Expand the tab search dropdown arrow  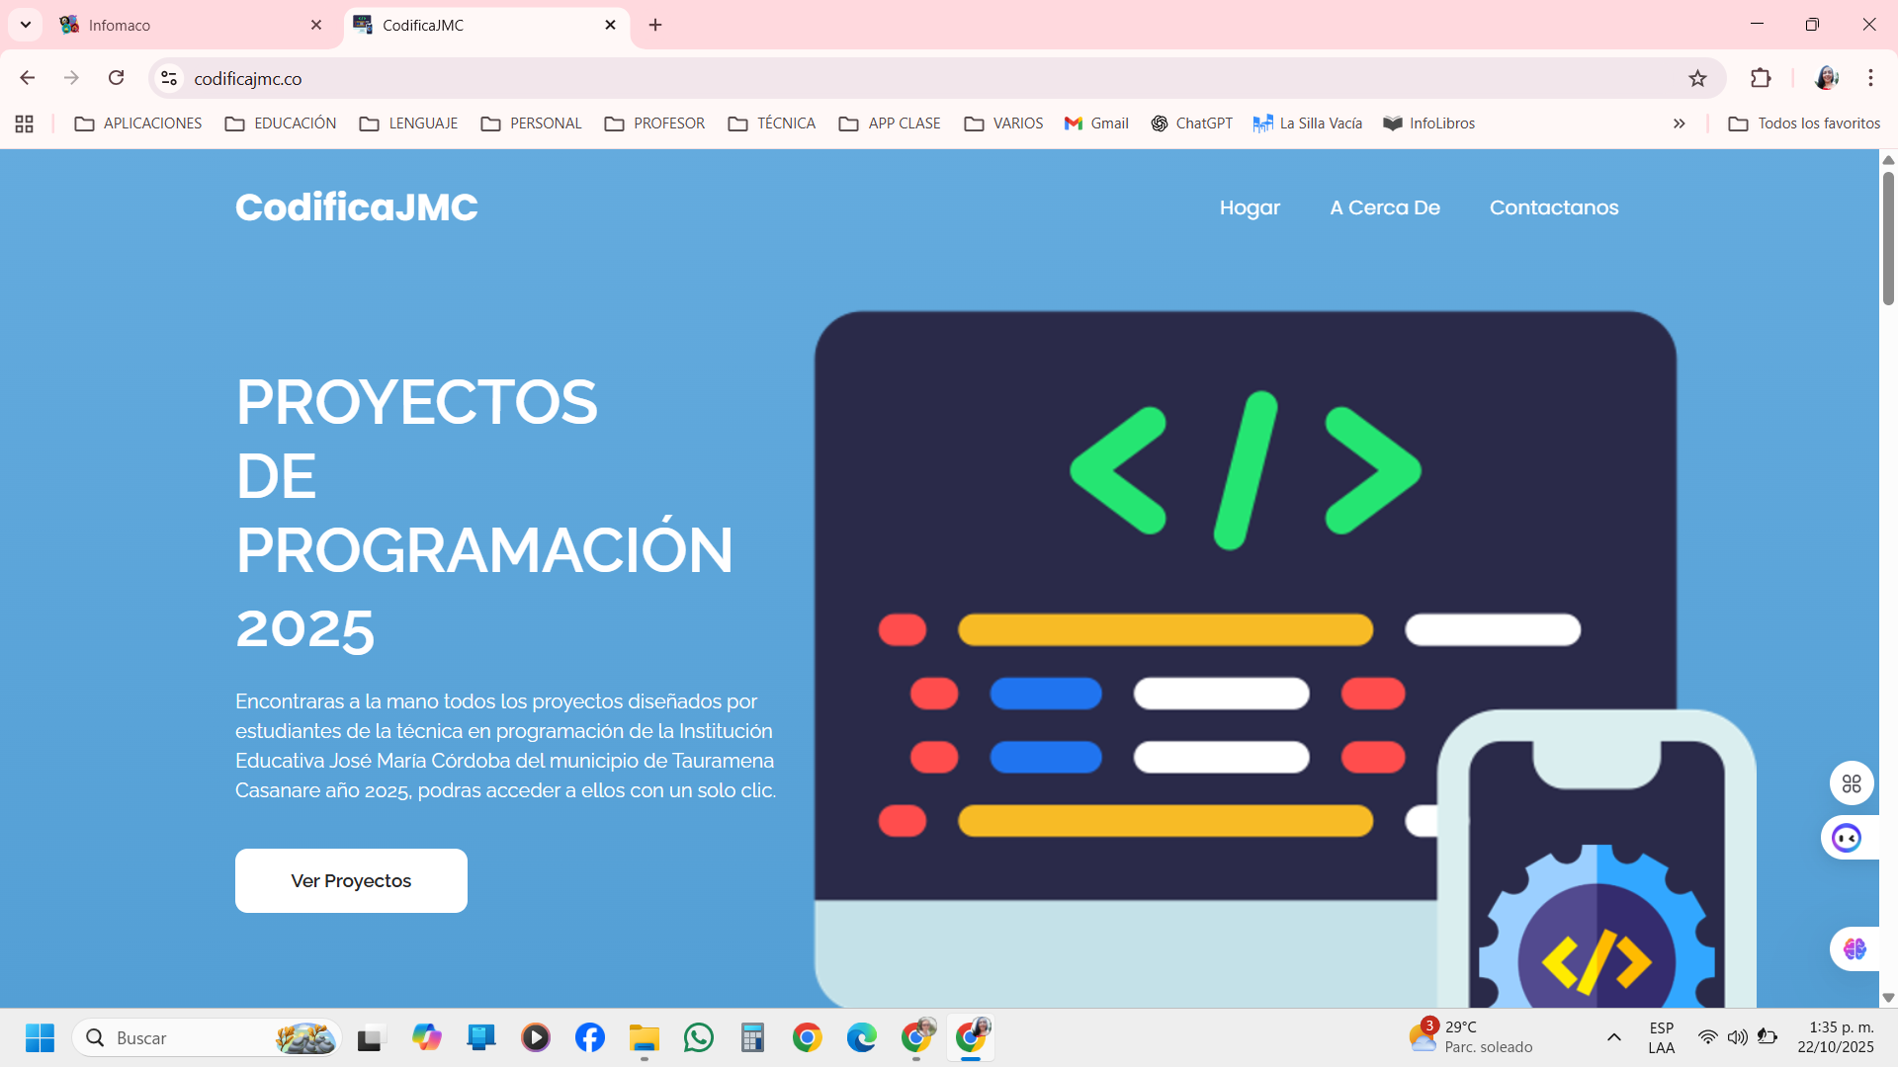pyautogui.click(x=26, y=25)
